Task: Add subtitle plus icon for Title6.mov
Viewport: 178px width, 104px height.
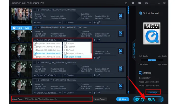Action: (94, 93)
